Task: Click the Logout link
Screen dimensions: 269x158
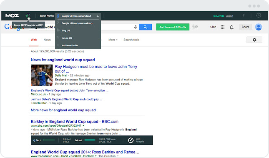Action: tap(229, 16)
